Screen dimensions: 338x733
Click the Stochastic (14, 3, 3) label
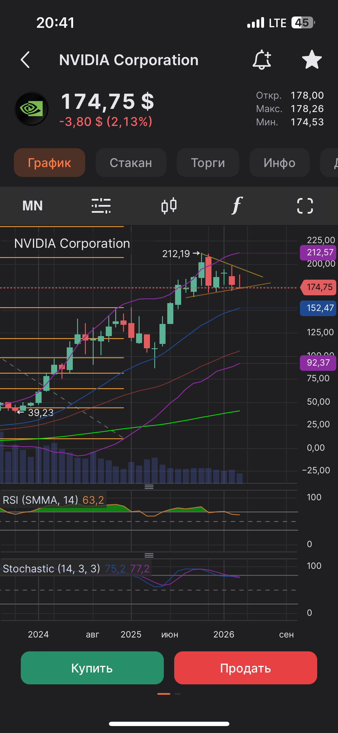(51, 569)
